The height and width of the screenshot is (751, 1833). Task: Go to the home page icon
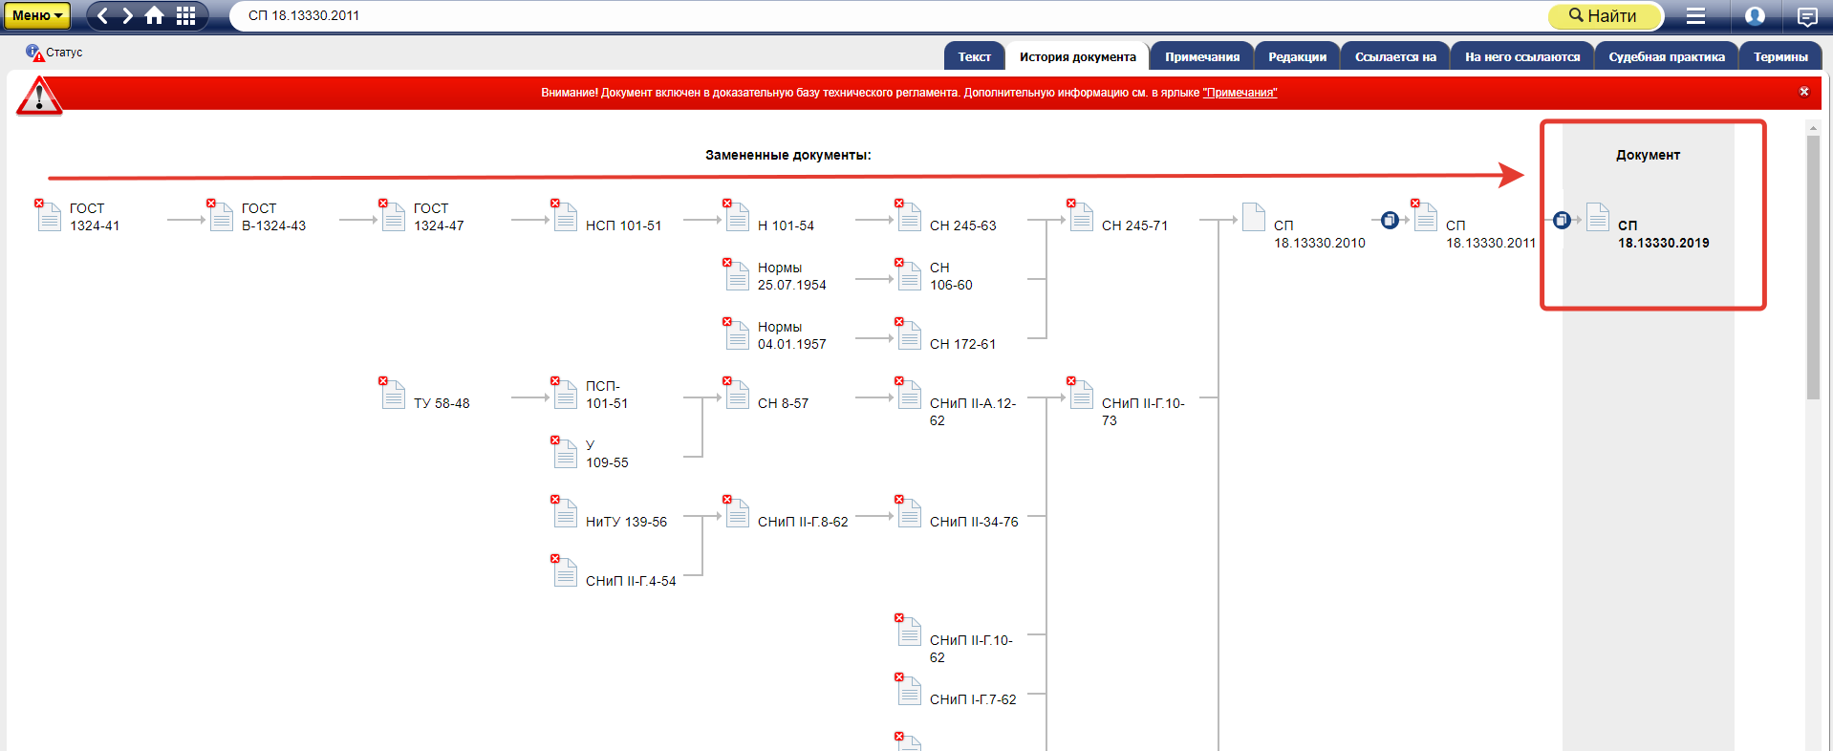coord(154,16)
